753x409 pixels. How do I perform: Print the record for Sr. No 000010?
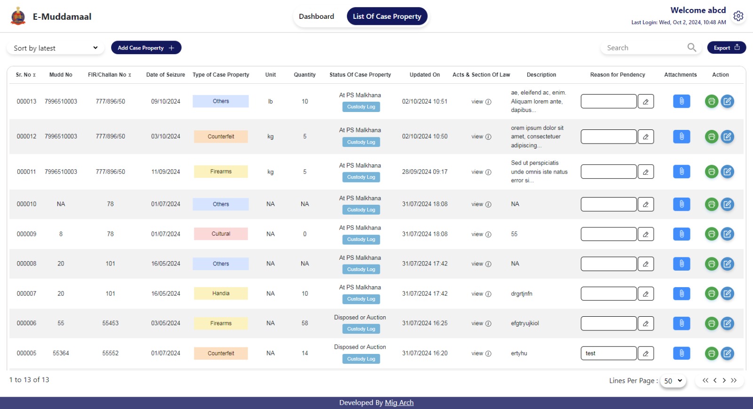point(712,204)
